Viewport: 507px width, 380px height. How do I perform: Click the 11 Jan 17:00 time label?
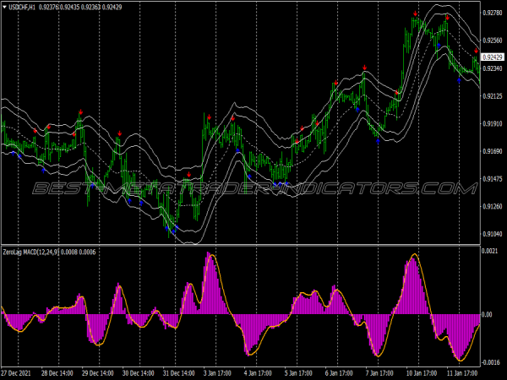point(462,373)
